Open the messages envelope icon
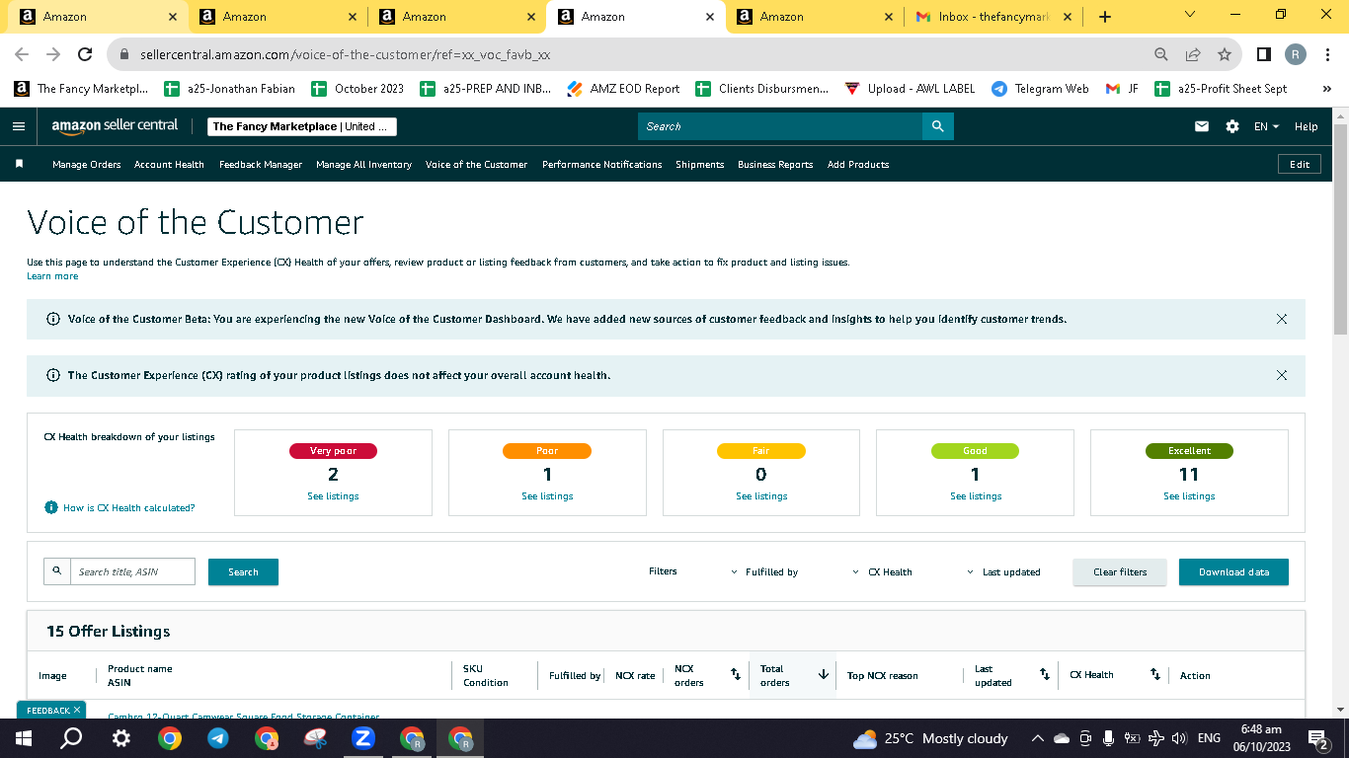 click(x=1202, y=126)
